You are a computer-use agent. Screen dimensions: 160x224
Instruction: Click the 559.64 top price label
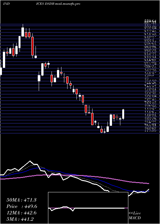point(150,21)
